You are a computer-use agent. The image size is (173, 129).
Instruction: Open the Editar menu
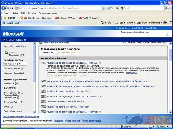(16, 13)
